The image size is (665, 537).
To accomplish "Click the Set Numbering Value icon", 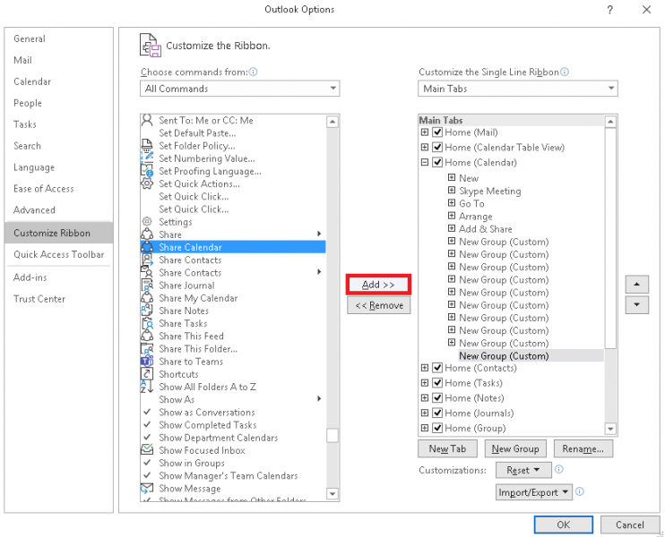I will point(147,158).
